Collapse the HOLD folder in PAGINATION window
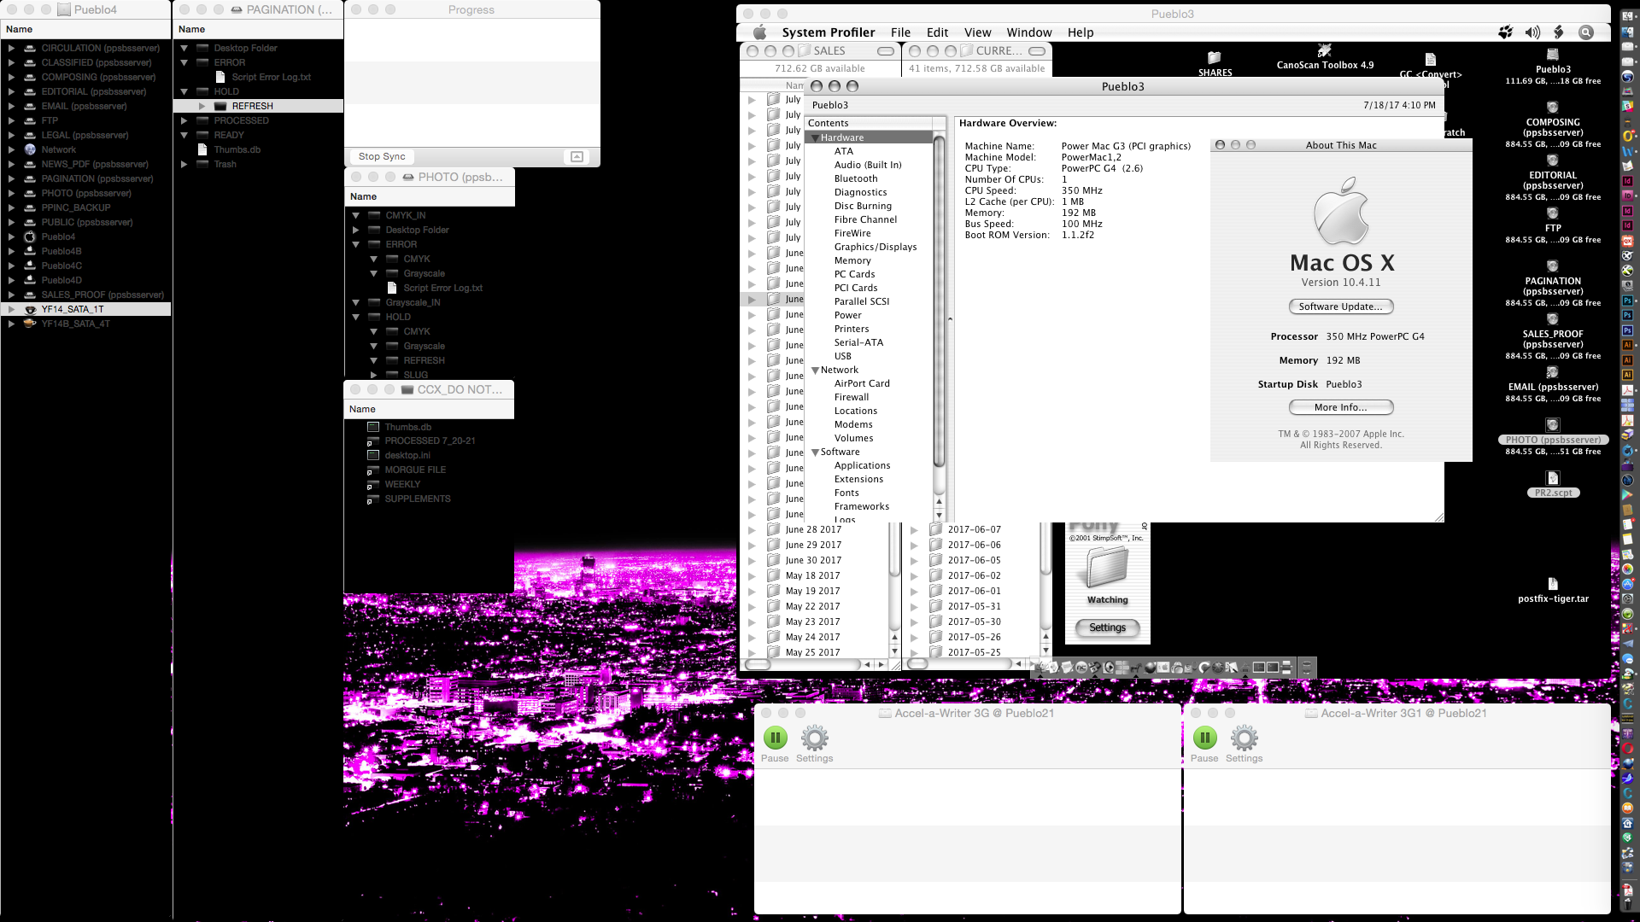 tap(184, 92)
